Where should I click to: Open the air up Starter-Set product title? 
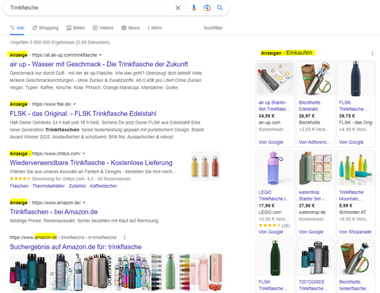(x=274, y=106)
